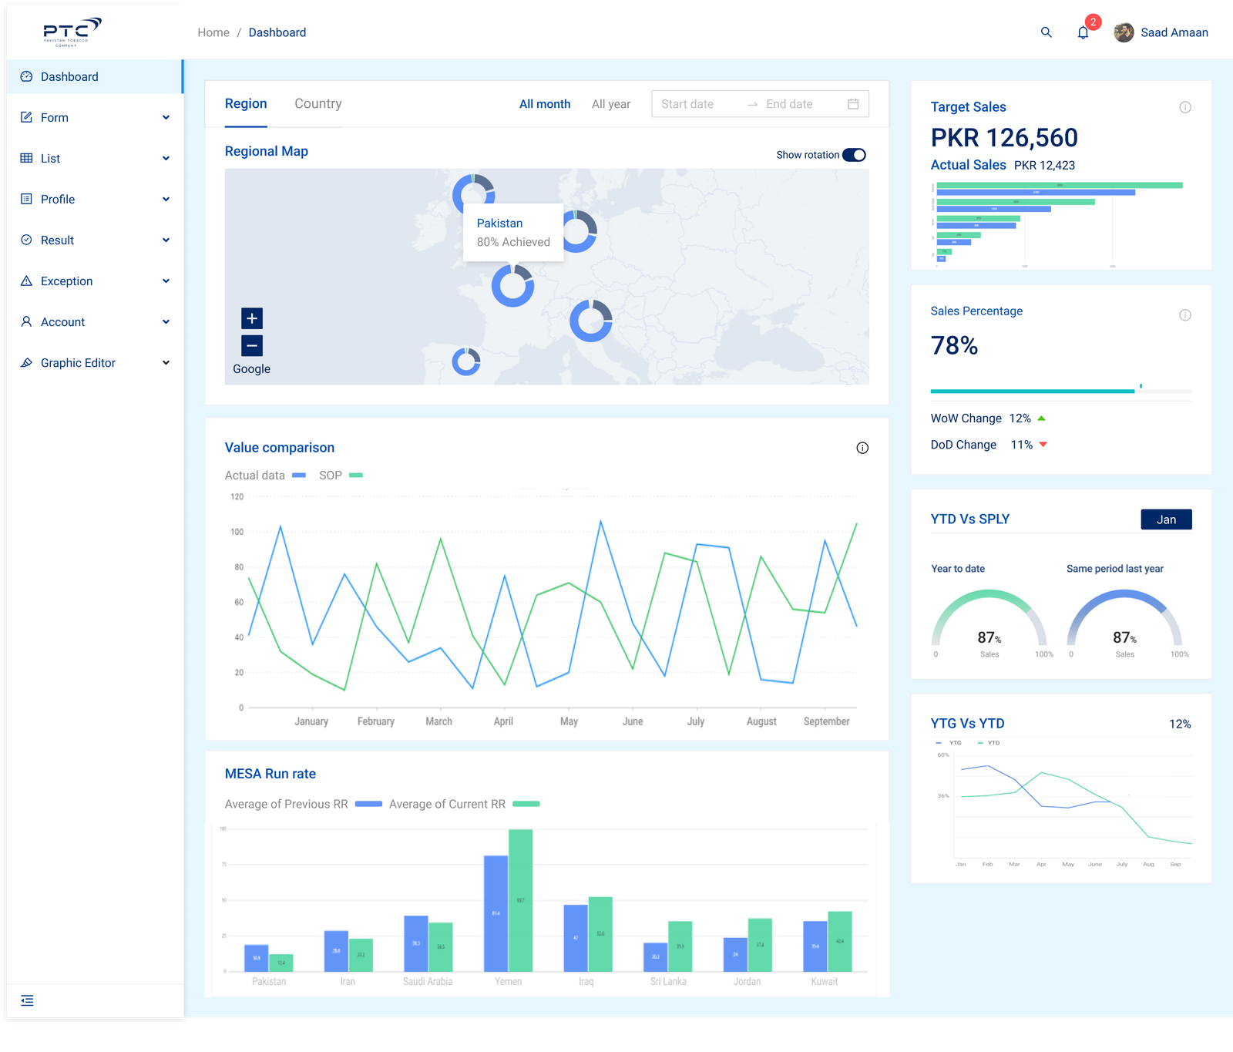1233x1052 pixels.
Task: Open the calendar icon in date range
Action: tap(853, 104)
